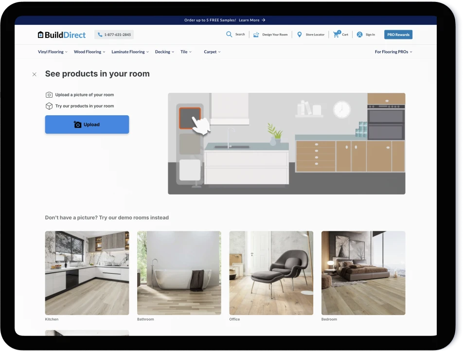Expand the For Flooring PROs menu
The height and width of the screenshot is (352, 463).
(x=393, y=52)
